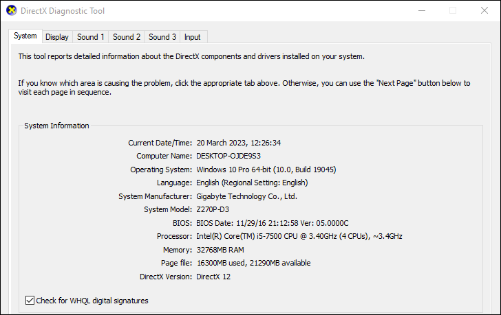The height and width of the screenshot is (315, 501).
Task: Minimize the DirectX Diagnostic Tool window
Action: [x=422, y=10]
